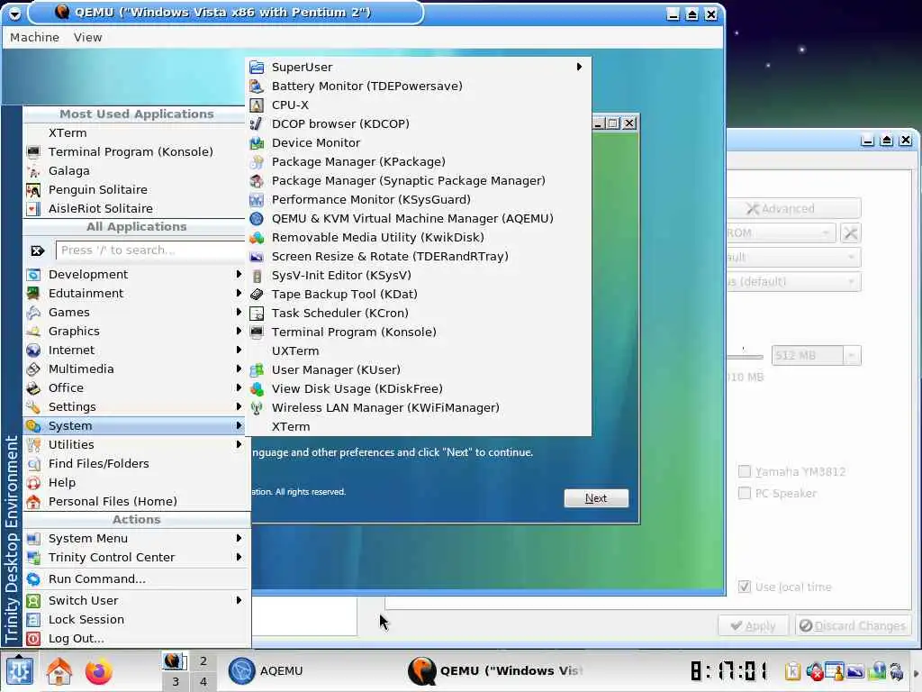The image size is (922, 692).
Task: Expand the SuperUser submenu
Action: pos(418,67)
